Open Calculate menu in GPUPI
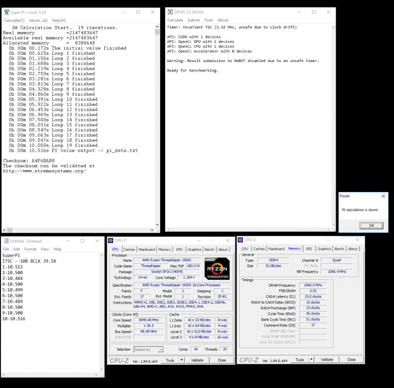 pyautogui.click(x=175, y=20)
